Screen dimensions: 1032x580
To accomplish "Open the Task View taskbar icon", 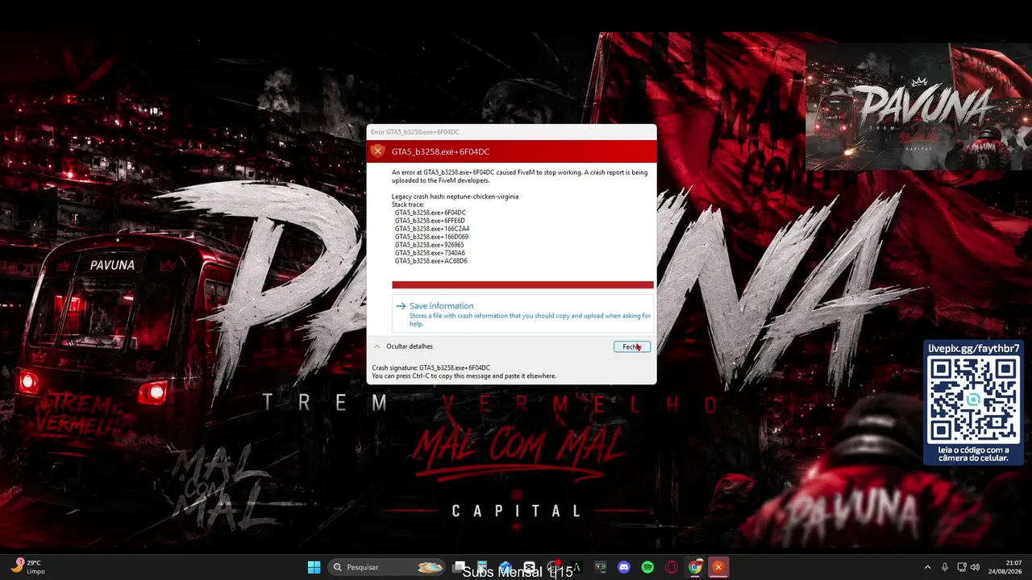I will click(459, 567).
